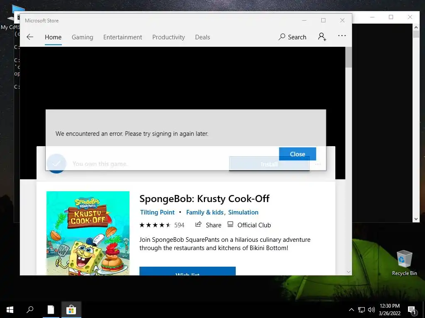Close the sign-in error dialog
425x318 pixels.
(x=297, y=154)
